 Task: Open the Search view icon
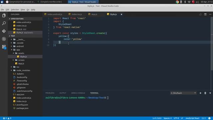4,23
